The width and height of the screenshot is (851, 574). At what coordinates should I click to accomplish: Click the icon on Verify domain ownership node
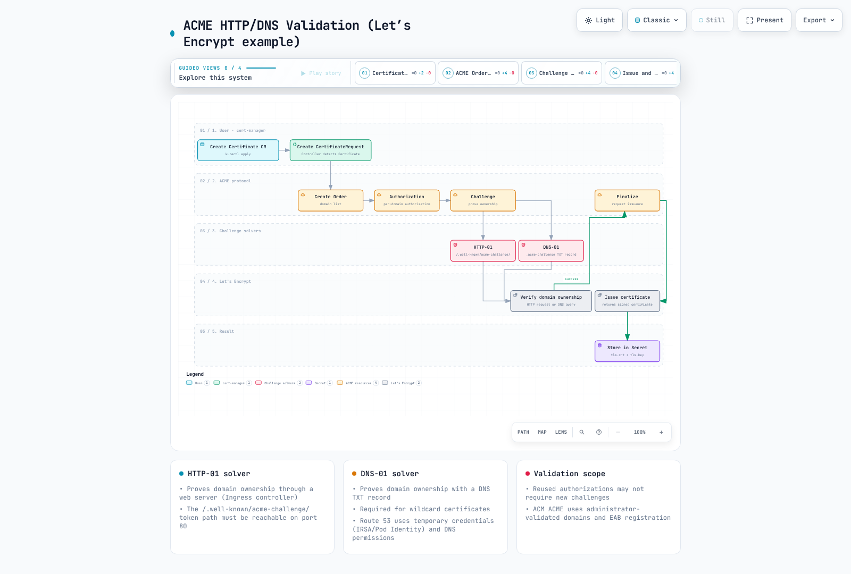(515, 295)
